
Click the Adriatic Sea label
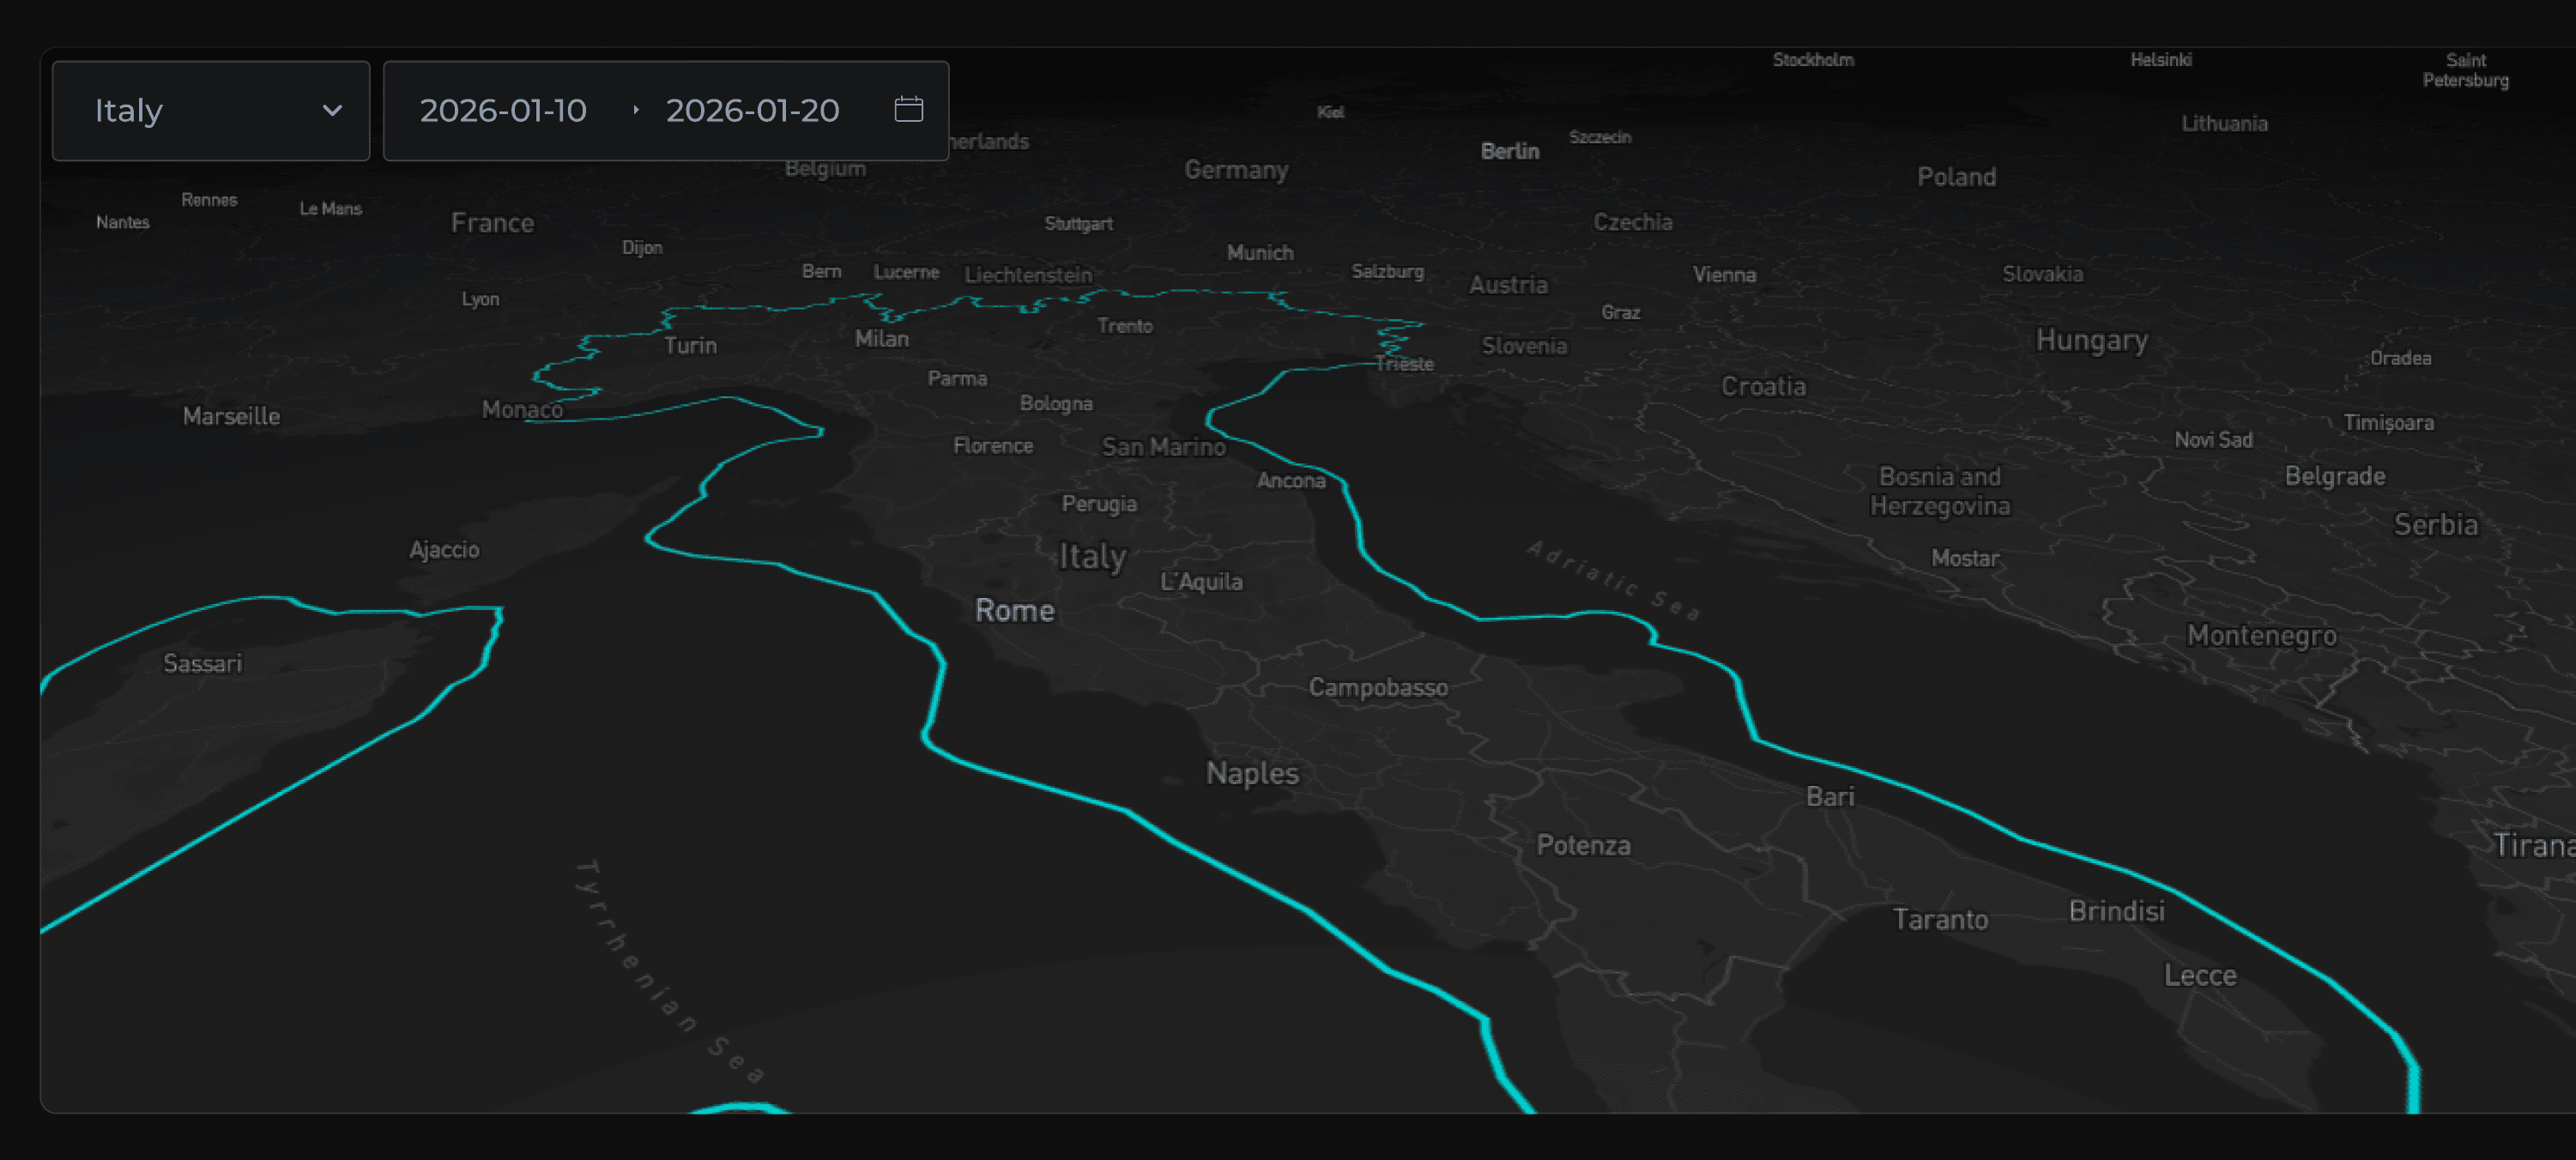(1612, 580)
